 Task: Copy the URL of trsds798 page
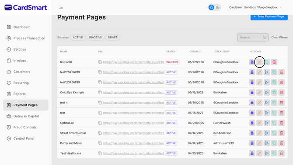coord(100,62)
